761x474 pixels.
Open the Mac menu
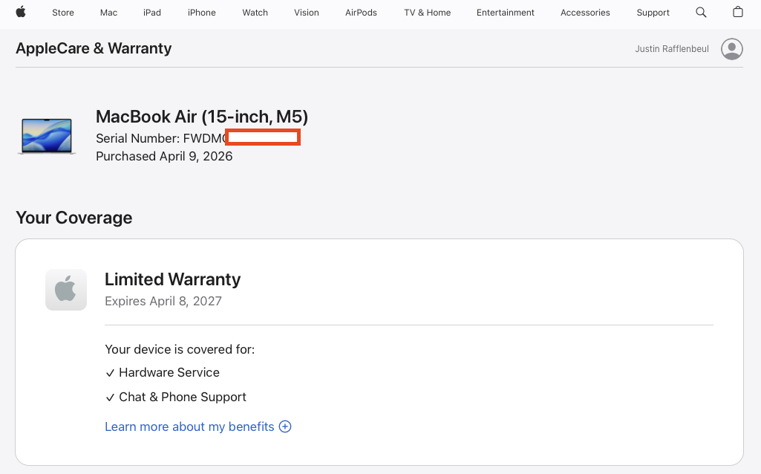pos(108,13)
